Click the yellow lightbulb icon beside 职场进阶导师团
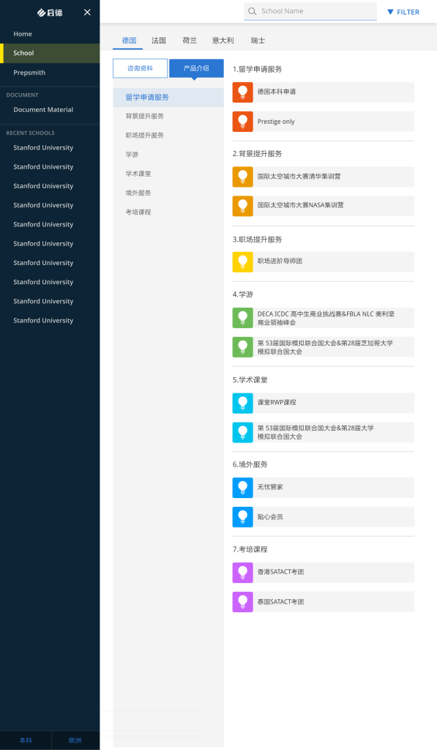The width and height of the screenshot is (437, 750). click(242, 262)
